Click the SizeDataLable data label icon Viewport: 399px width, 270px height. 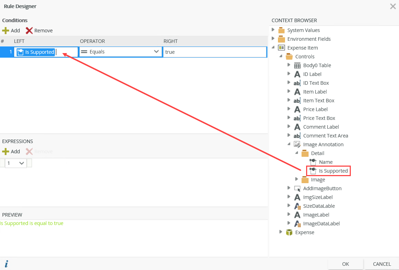[297, 206]
